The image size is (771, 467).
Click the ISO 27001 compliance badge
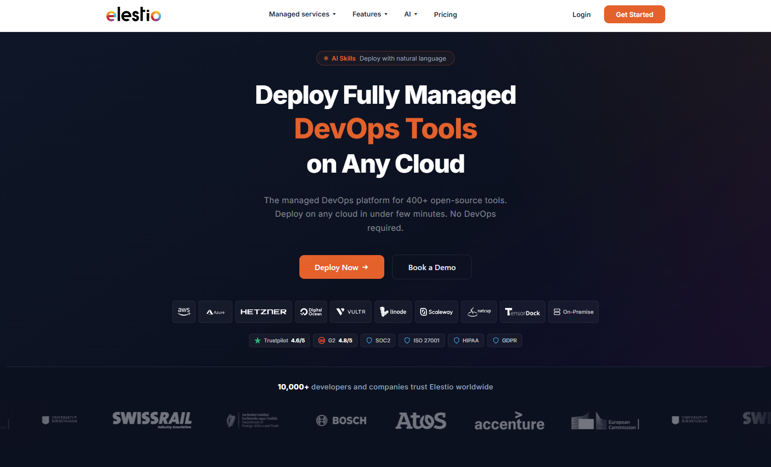coord(422,340)
